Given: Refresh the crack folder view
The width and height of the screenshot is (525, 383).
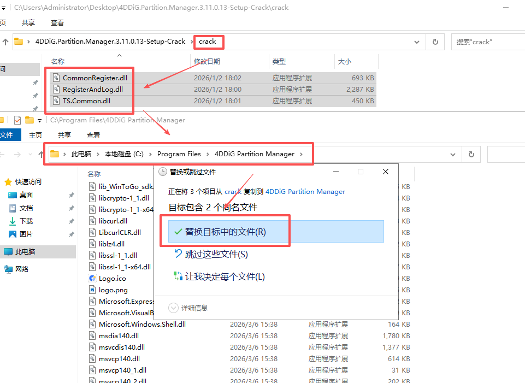Looking at the screenshot, I should pos(435,42).
